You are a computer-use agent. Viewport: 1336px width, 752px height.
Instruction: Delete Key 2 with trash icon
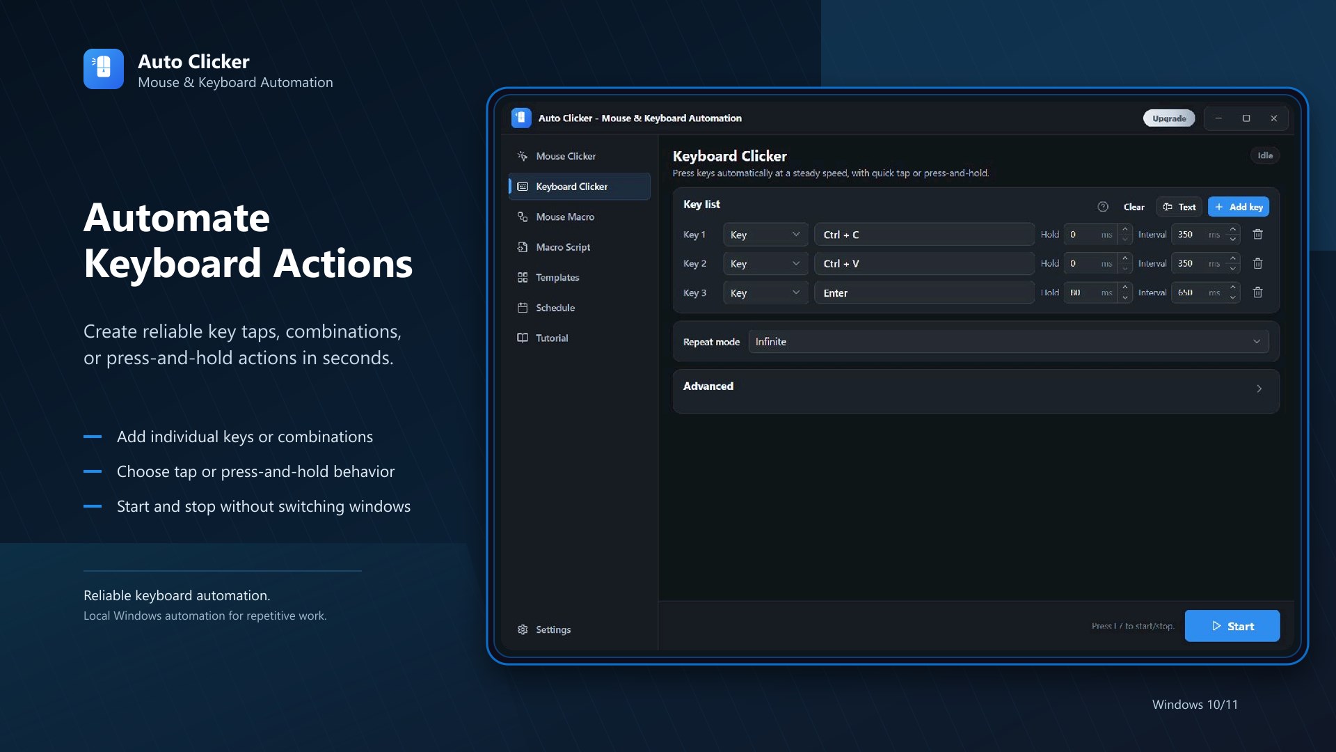(1257, 264)
